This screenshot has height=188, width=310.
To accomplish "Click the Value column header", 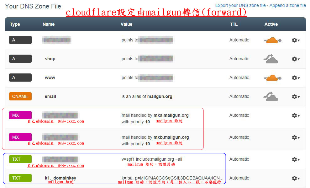I will [x=127, y=24].
